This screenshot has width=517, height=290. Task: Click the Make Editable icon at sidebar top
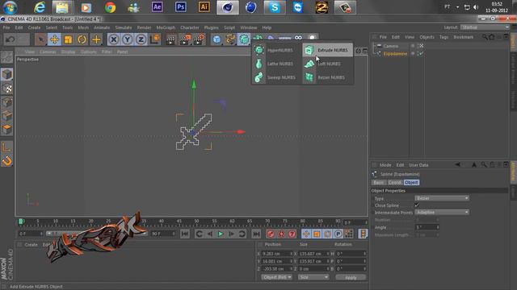[7, 57]
